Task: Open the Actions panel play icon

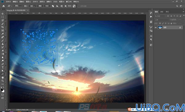Action: (151, 17)
